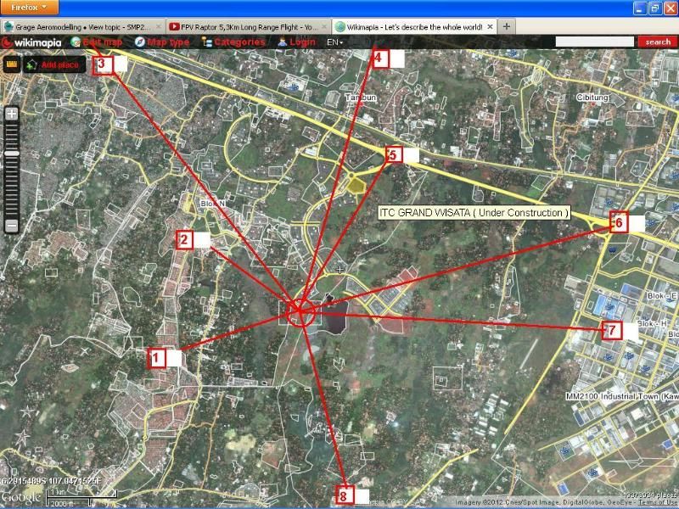This screenshot has width=679, height=509.
Task: Expand the EN language selector
Action: 335,42
